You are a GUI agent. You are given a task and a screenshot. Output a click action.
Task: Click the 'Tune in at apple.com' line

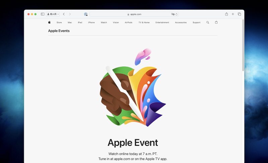click(133, 159)
